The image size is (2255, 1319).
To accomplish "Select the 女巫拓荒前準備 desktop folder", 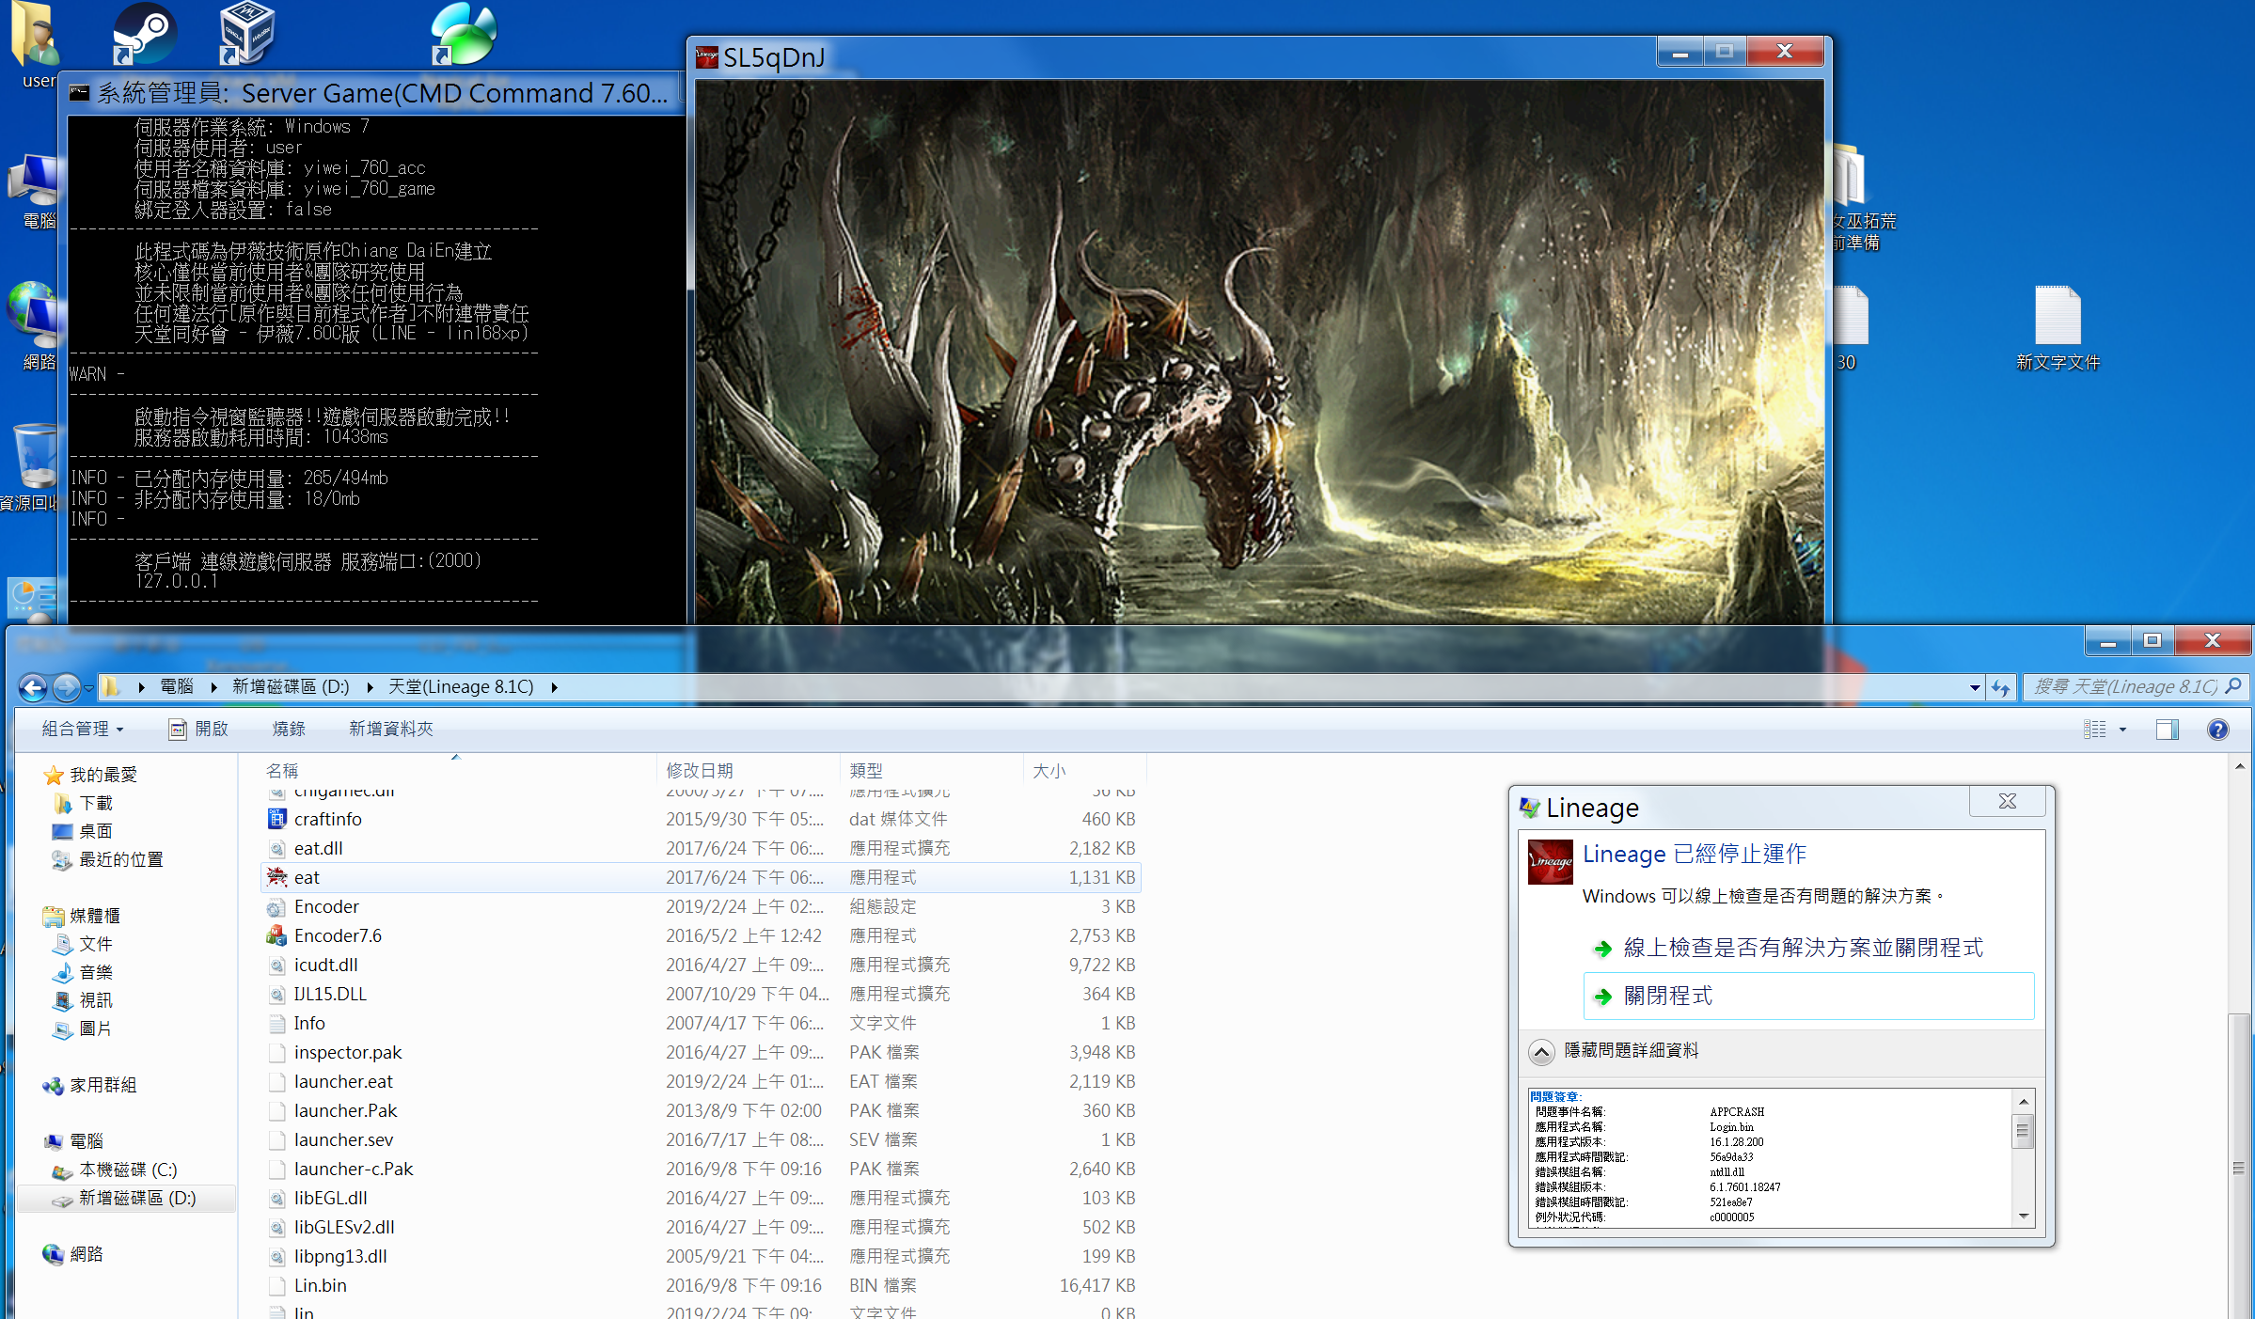I will (x=1862, y=197).
